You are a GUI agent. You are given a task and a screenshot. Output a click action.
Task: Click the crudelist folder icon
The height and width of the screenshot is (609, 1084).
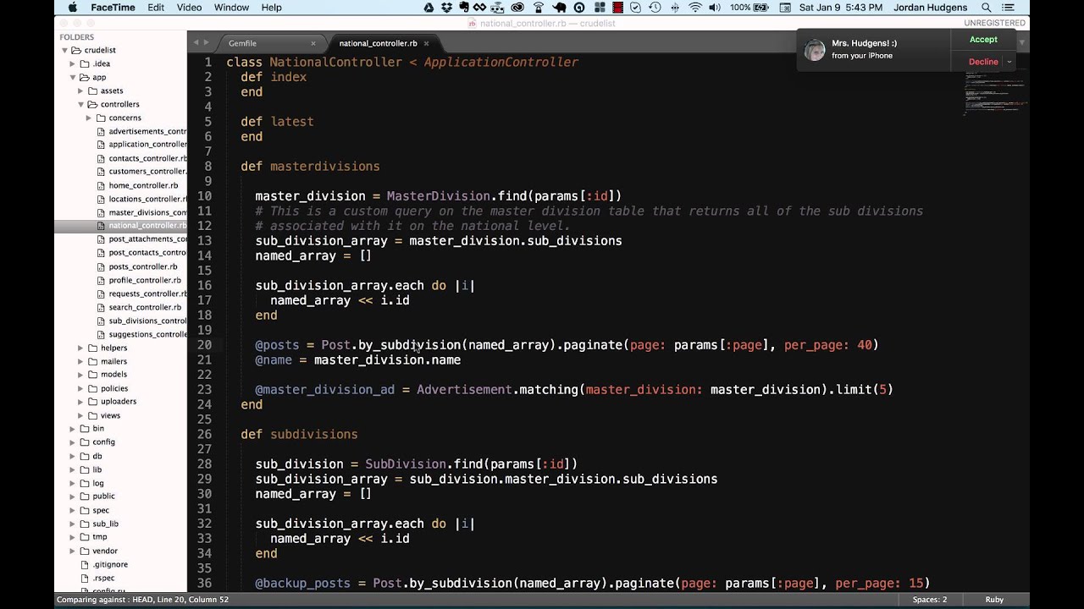(x=76, y=50)
